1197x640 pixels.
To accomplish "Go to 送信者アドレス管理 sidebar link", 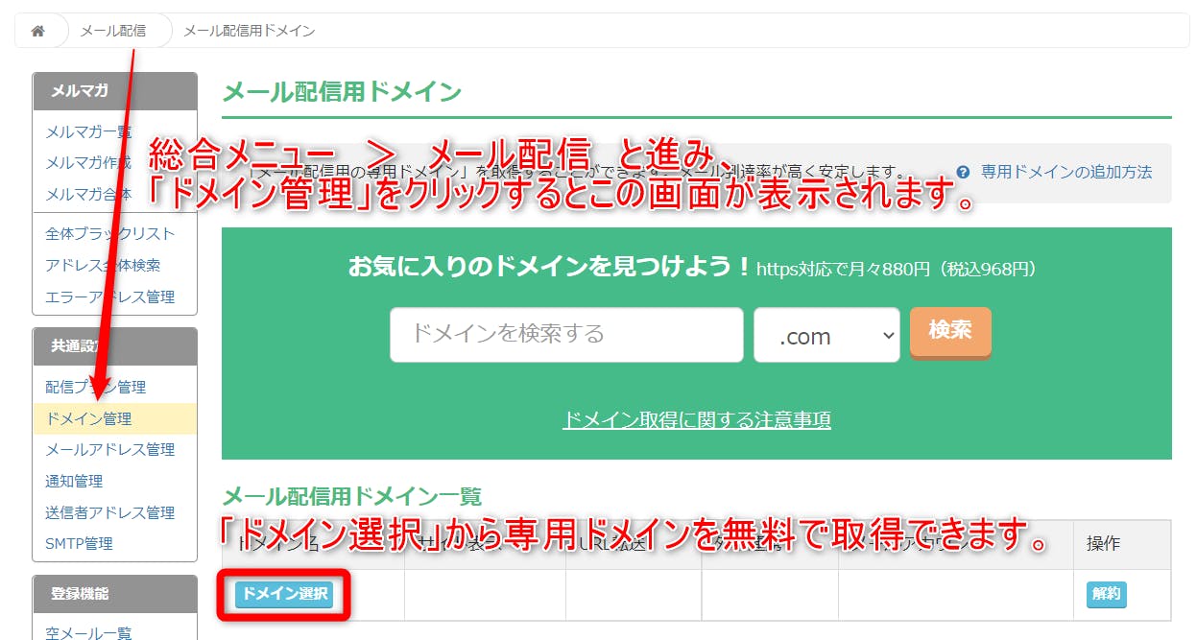I will pos(109,513).
